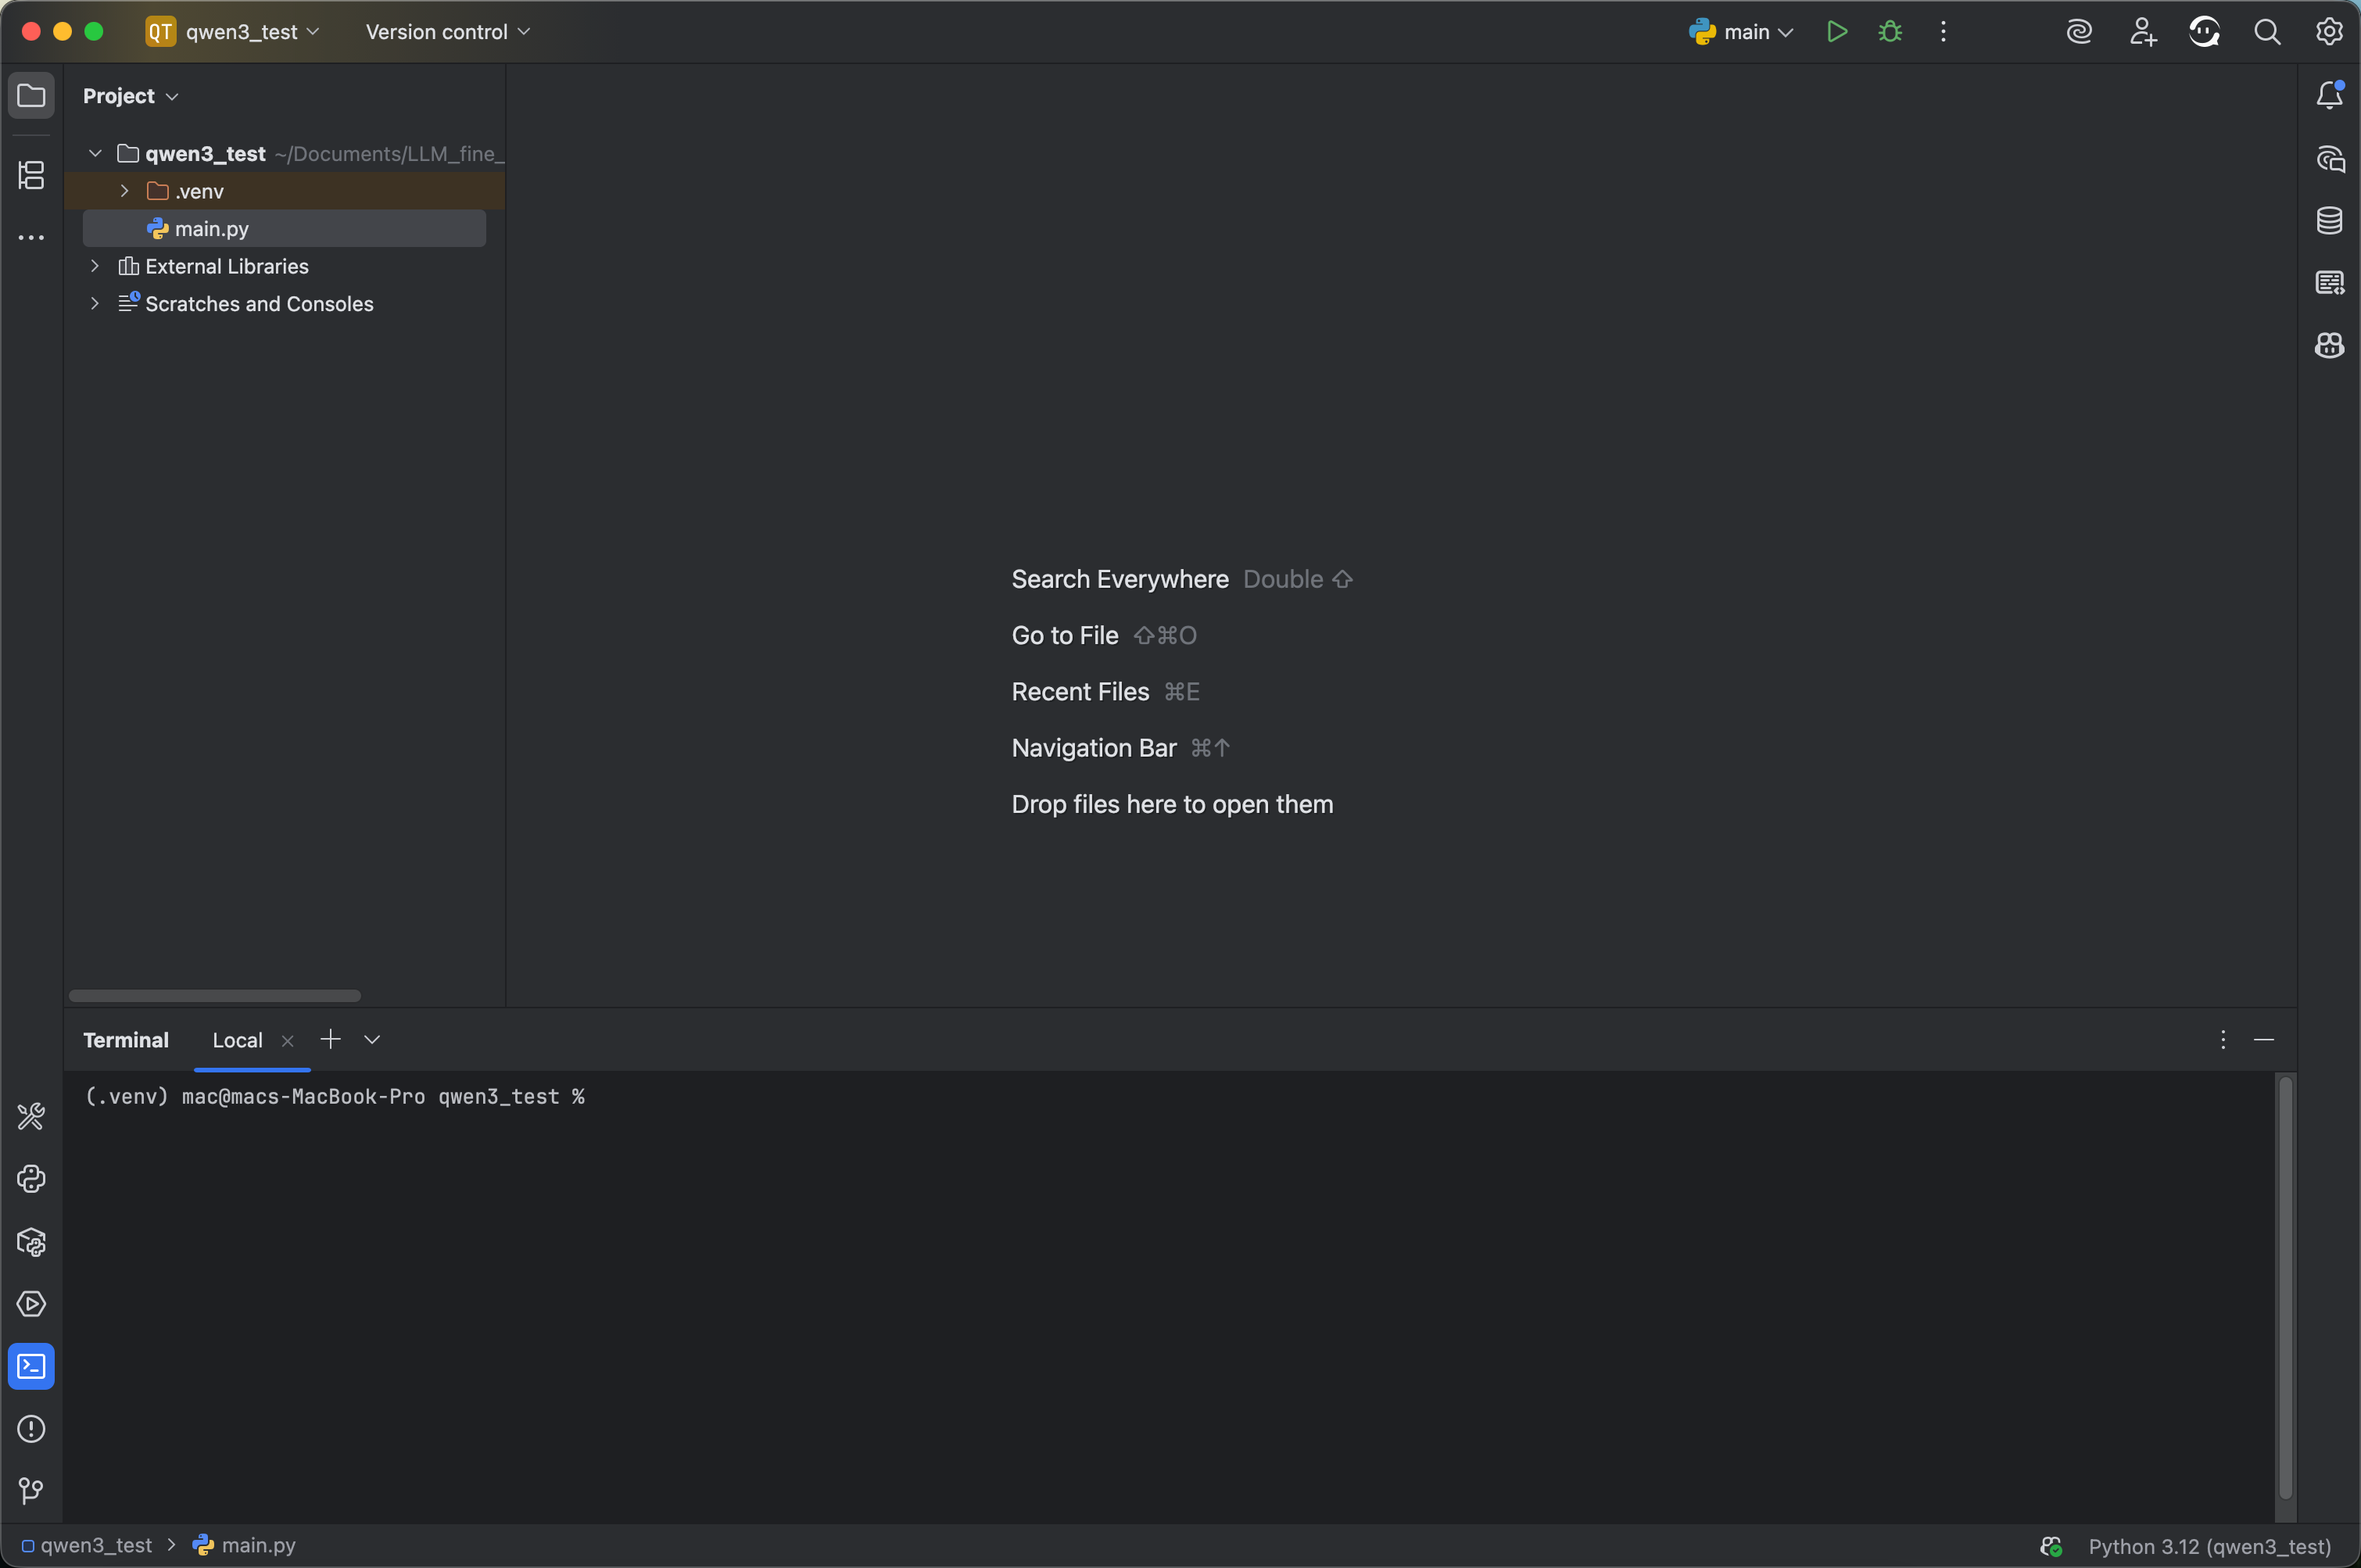The image size is (2361, 1568).
Task: Open the Python Console tool window
Action: point(31,1179)
